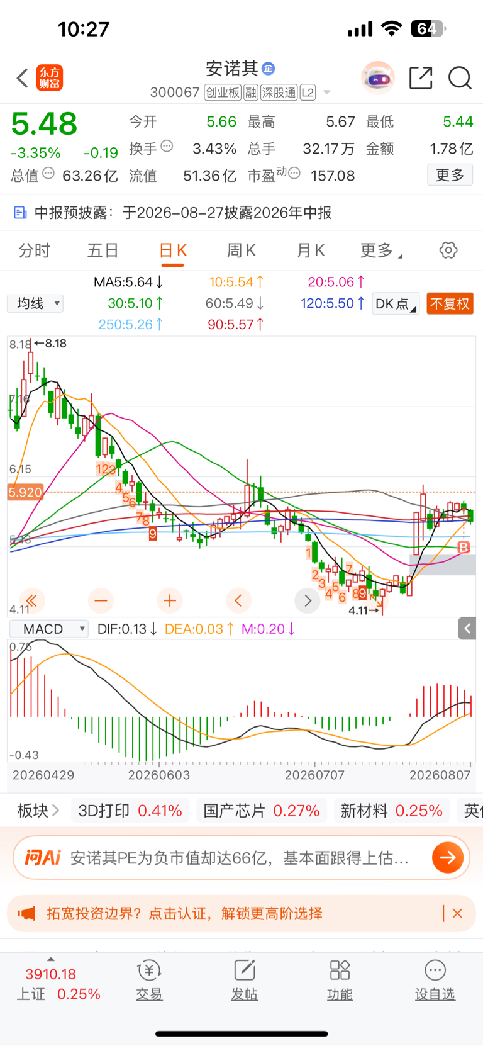Tap the DEA:0.03 value

[199, 629]
